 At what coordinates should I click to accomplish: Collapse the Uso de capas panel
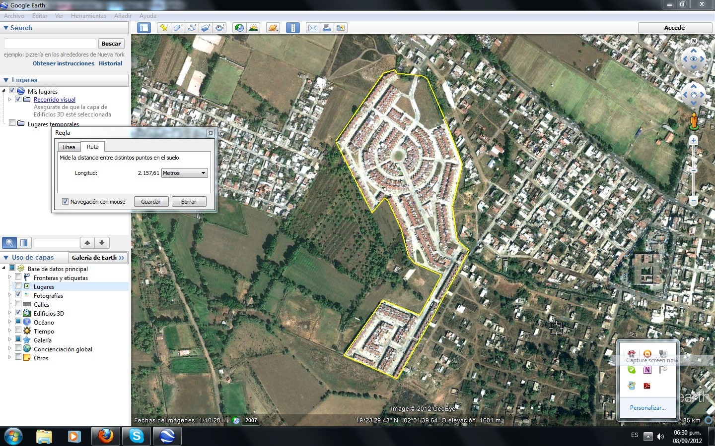click(6, 258)
